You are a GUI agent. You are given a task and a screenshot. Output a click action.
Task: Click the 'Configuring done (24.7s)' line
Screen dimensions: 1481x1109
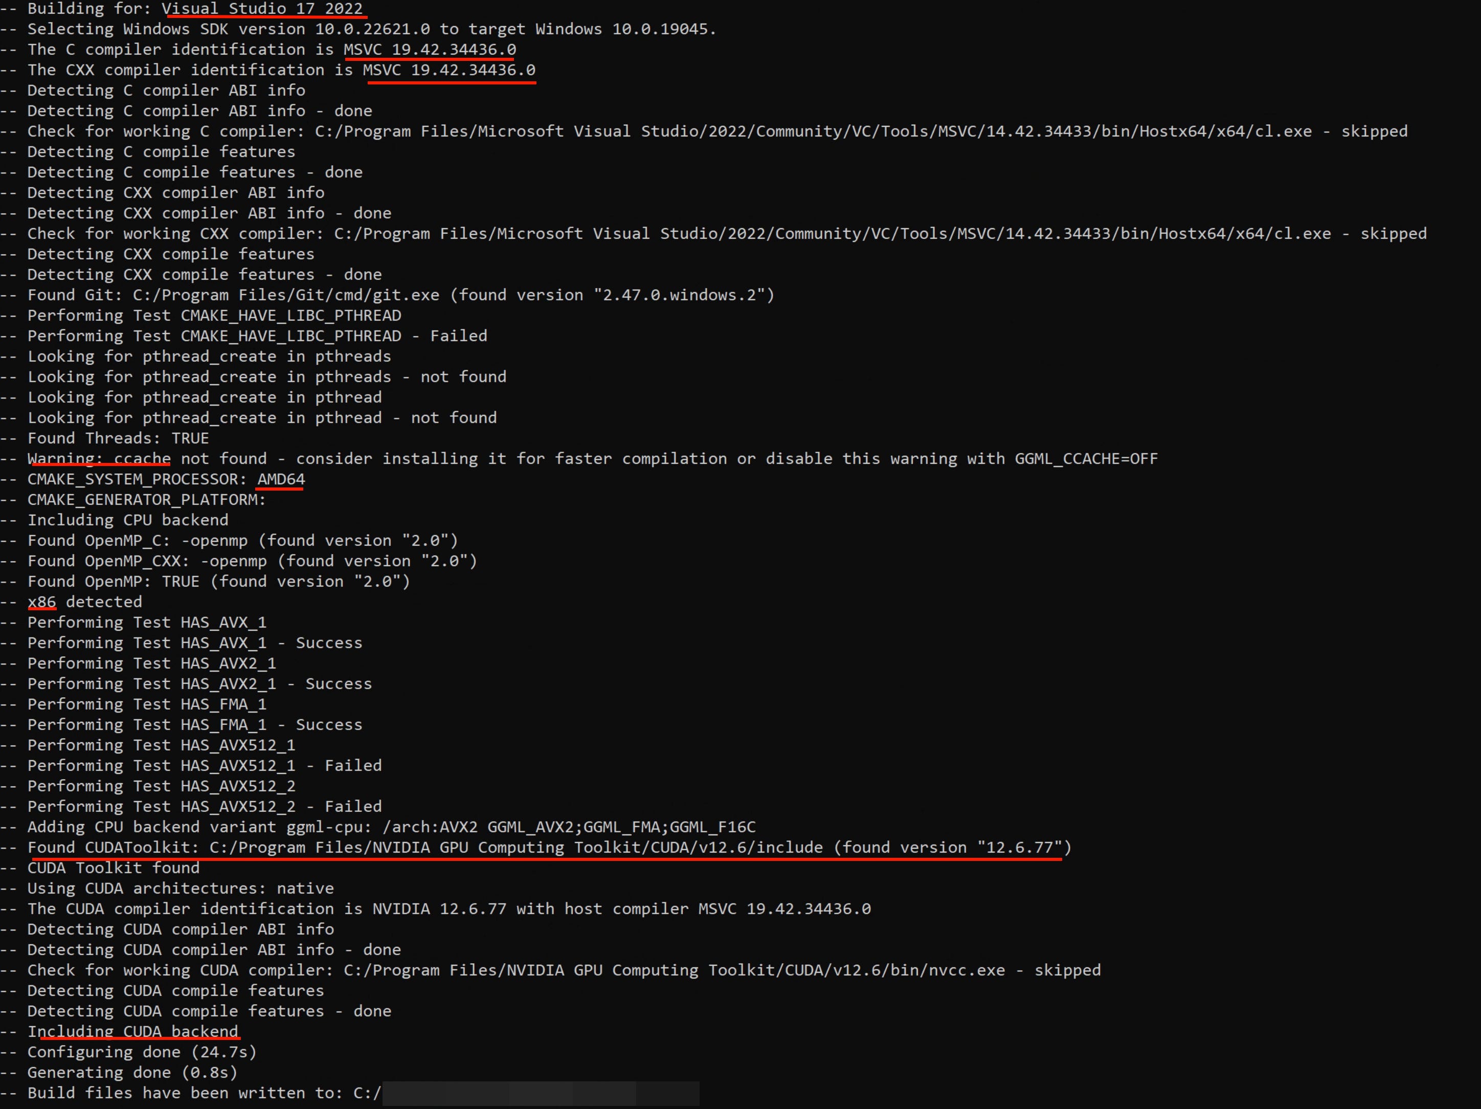(x=142, y=1052)
